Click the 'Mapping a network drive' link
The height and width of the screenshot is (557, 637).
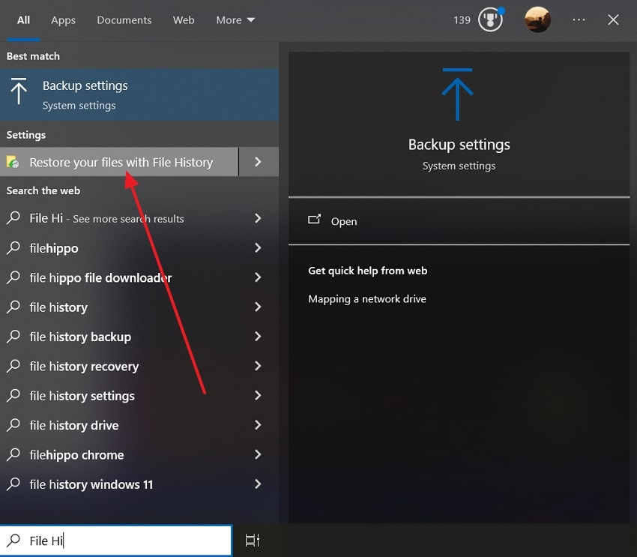coord(367,298)
